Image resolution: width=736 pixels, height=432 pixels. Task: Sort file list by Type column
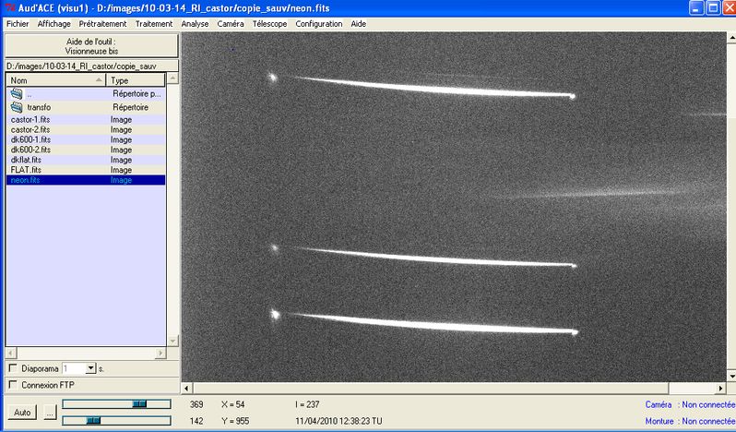click(136, 80)
